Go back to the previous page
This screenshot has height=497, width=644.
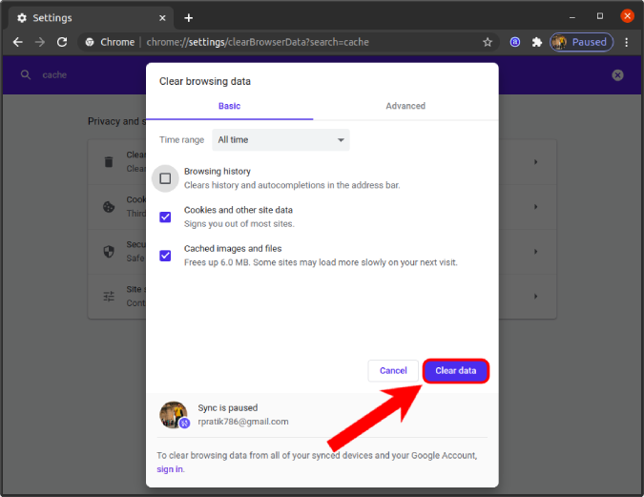pos(18,42)
